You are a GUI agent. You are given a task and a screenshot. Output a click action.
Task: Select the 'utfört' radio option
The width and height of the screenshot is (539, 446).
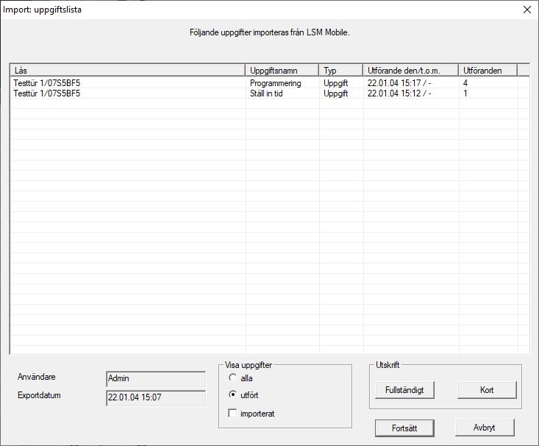pos(233,395)
